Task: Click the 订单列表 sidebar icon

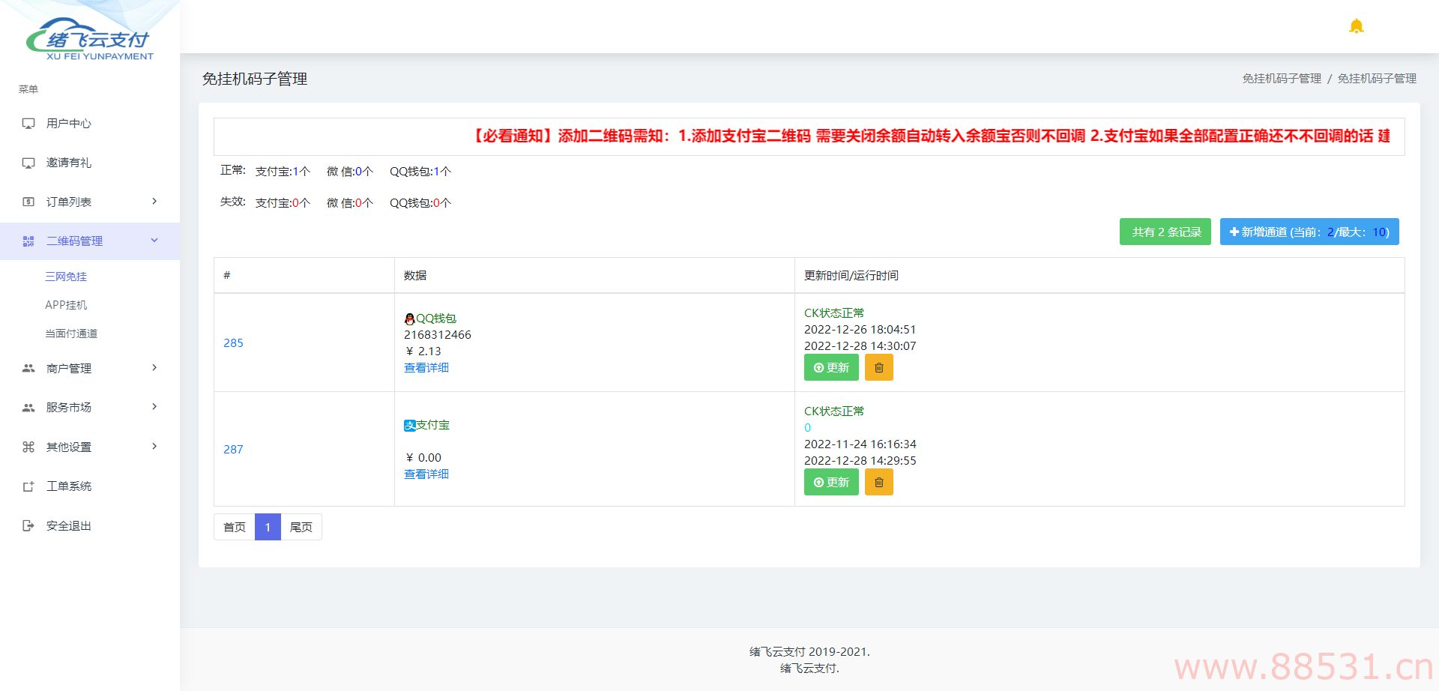Action: coord(28,202)
